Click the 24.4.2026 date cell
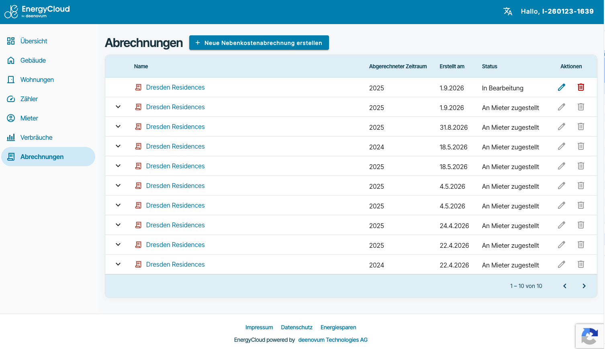 [454, 226]
